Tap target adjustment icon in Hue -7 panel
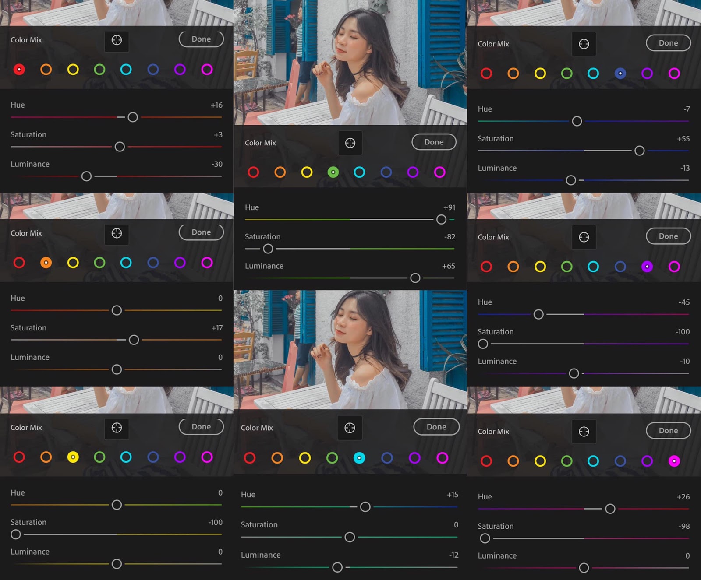This screenshot has width=701, height=580. click(584, 44)
